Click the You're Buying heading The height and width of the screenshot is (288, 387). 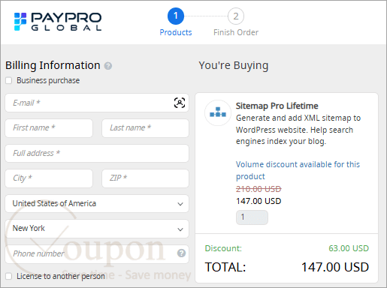234,65
